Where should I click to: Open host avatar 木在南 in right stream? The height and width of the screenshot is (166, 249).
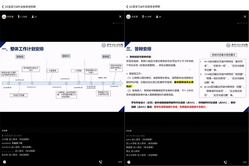[x=128, y=17]
